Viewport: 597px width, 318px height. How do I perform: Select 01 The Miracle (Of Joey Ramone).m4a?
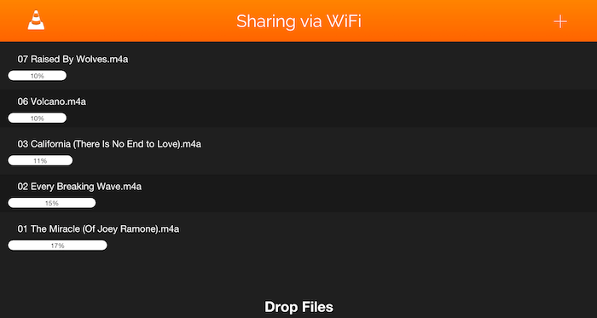(x=98, y=229)
